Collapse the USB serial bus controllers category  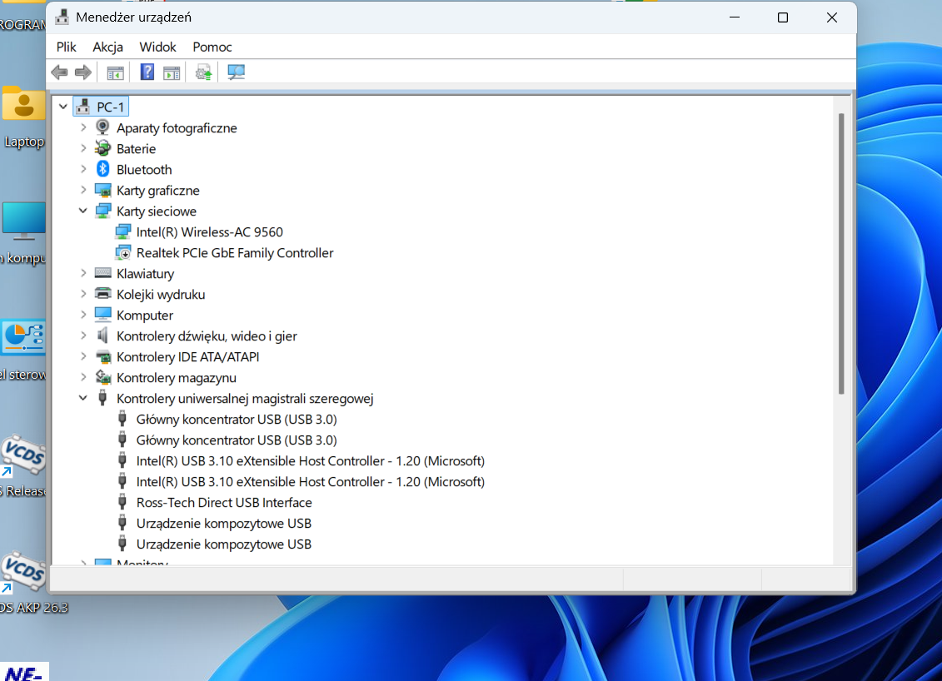(83, 398)
